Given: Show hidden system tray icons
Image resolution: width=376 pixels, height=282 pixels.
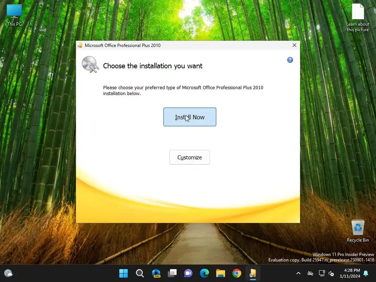Looking at the screenshot, I should click(x=299, y=273).
